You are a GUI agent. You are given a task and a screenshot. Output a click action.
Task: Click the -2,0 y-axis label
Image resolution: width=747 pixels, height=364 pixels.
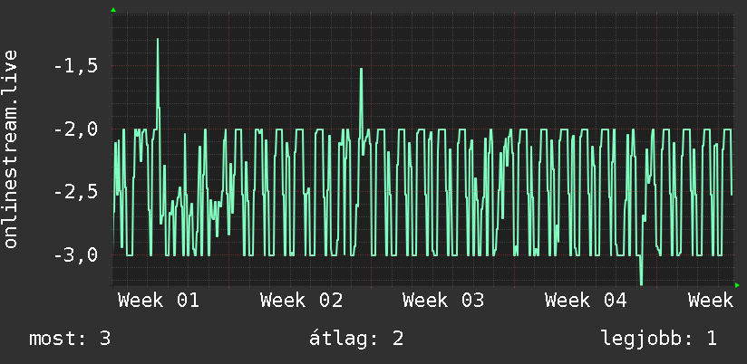point(76,129)
